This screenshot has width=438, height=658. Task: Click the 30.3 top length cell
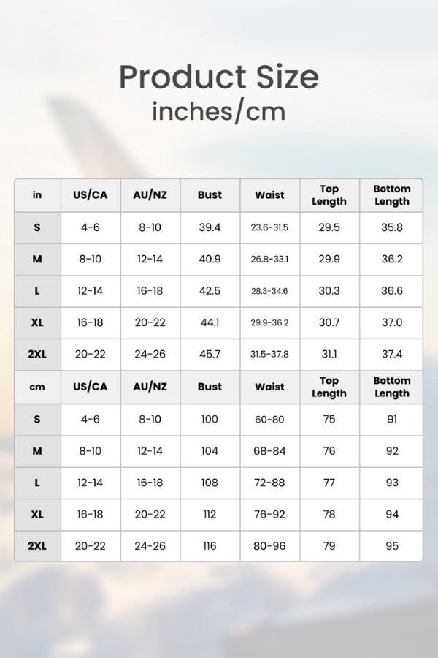329,291
